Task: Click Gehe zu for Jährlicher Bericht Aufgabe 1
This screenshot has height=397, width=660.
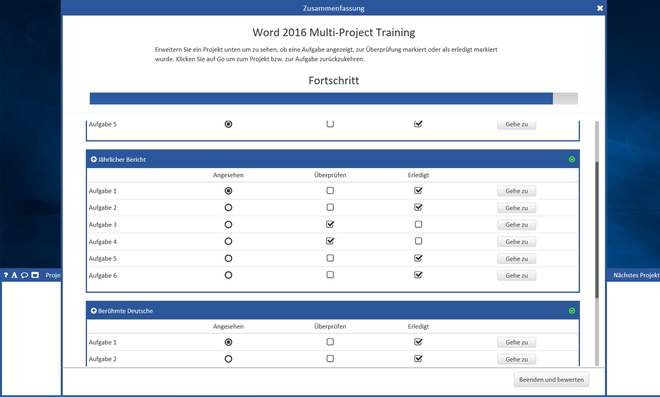Action: 517,191
